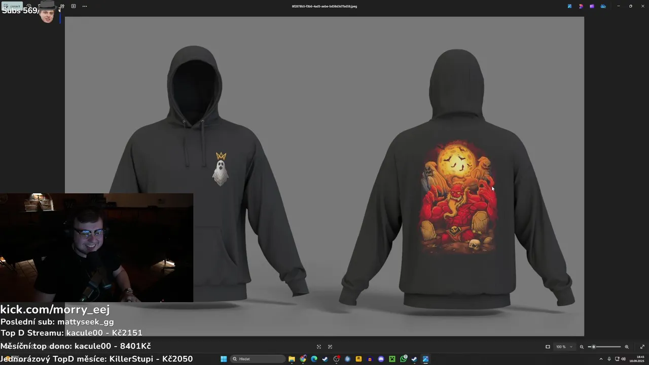Open Microsoft Edge from the taskbar
Screen dimensions: 649x365
pyautogui.click(x=314, y=359)
